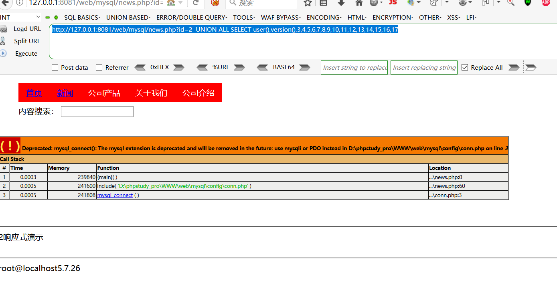Viewport: 557px width, 288px height.
Task: Click the BASE64 encode right arrow
Action: click(x=305, y=67)
